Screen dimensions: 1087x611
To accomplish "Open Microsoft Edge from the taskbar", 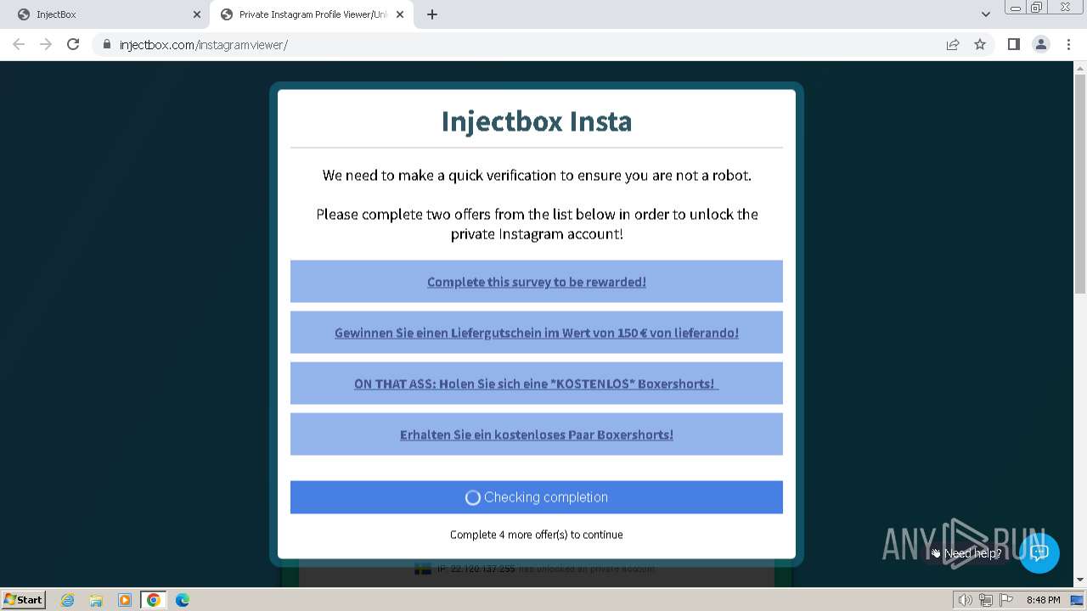I will click(x=182, y=600).
